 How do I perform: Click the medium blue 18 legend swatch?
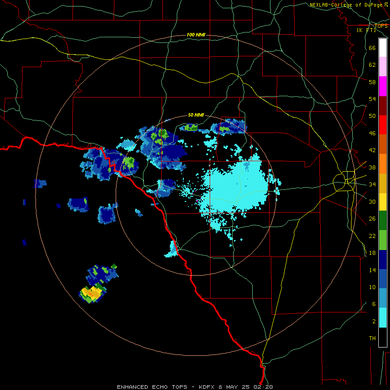tap(383, 279)
